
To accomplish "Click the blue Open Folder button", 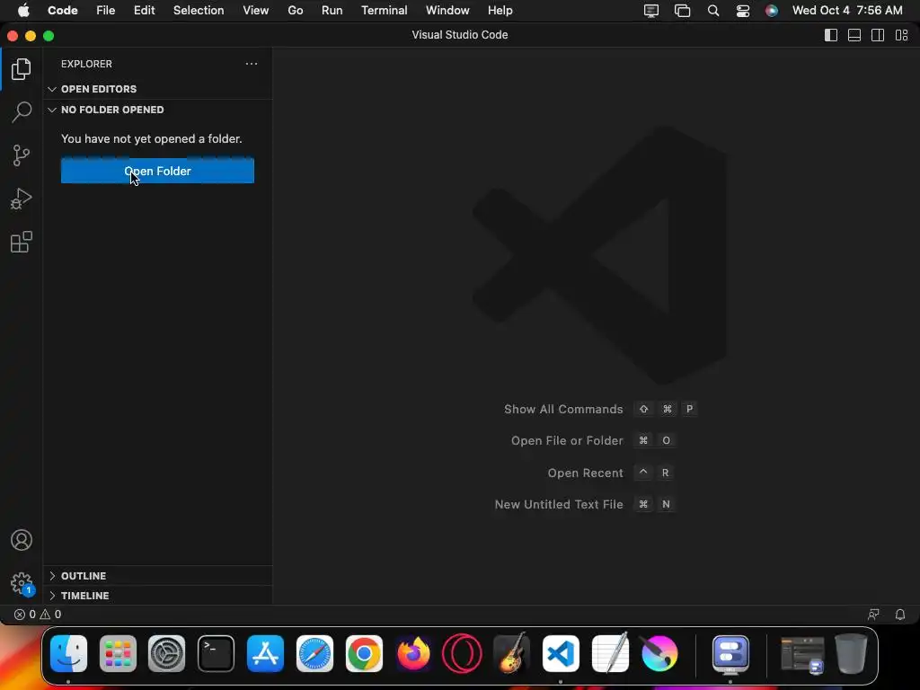I will pyautogui.click(x=157, y=171).
